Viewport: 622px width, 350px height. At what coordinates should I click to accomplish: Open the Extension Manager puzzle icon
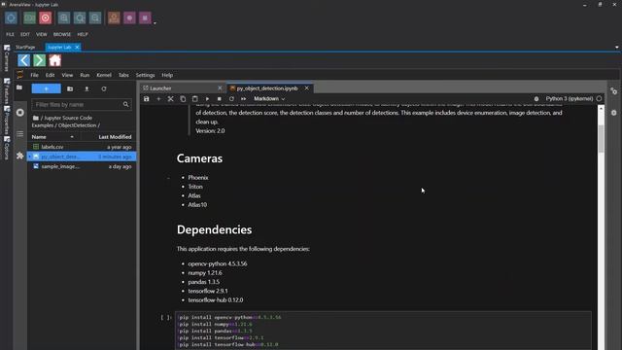[19, 156]
